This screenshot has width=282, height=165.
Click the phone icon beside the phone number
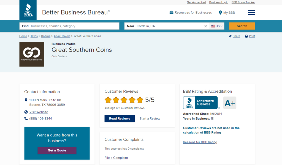(26, 118)
